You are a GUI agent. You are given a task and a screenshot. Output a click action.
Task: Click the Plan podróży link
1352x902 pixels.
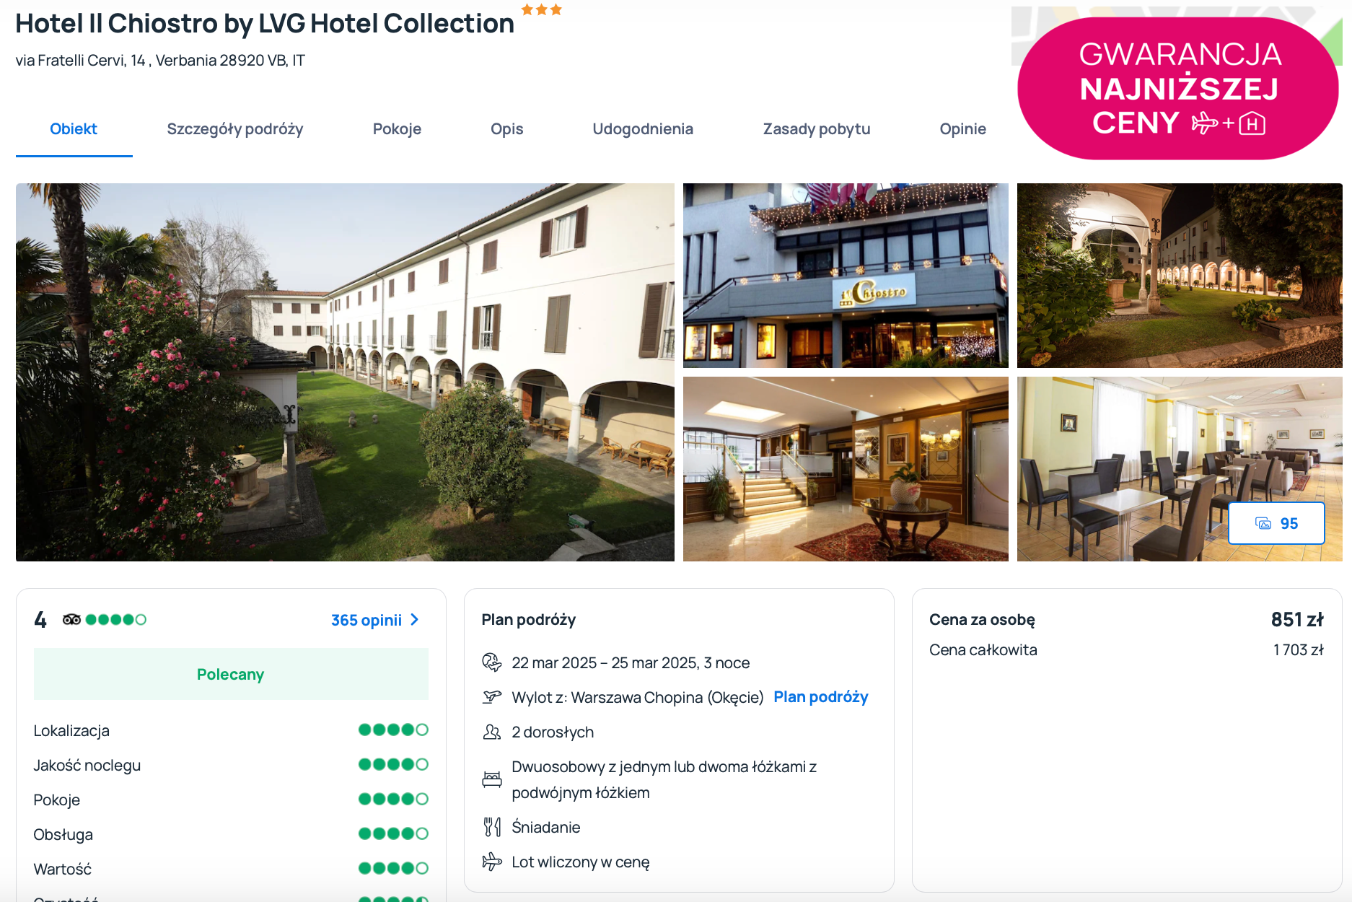(821, 697)
